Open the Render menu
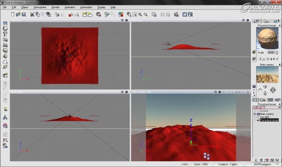 point(55,8)
